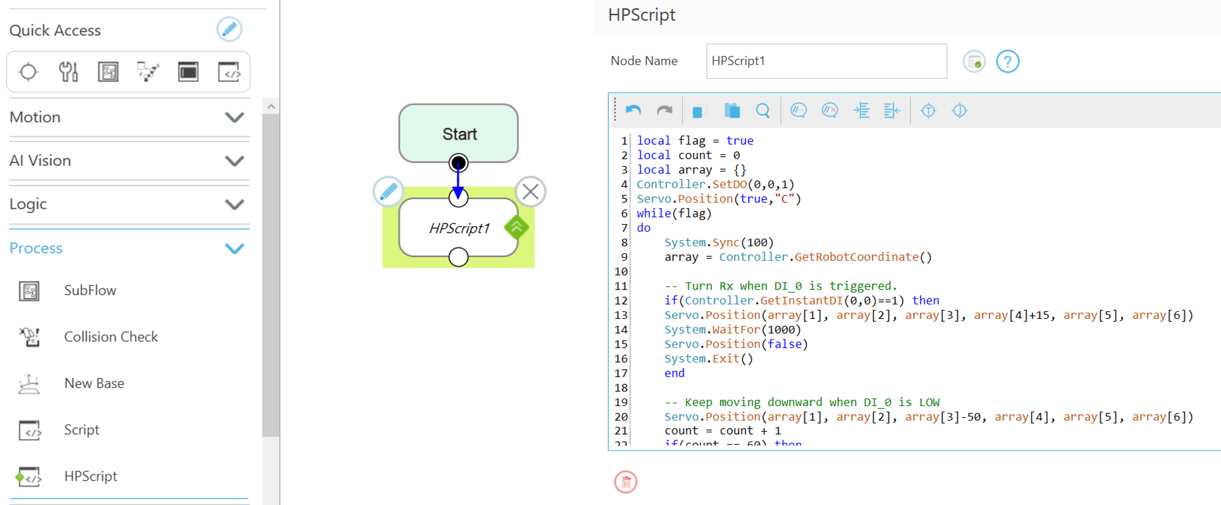Viewport: 1221px width, 505px height.
Task: Uncomment lines using the bubble with red X
Action: [829, 111]
